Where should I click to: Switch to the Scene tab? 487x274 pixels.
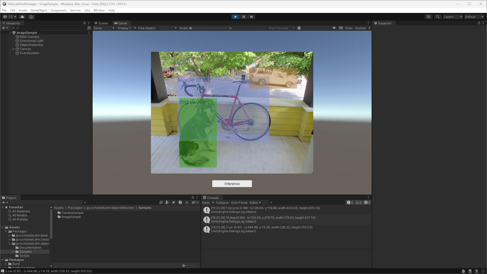coord(101,23)
